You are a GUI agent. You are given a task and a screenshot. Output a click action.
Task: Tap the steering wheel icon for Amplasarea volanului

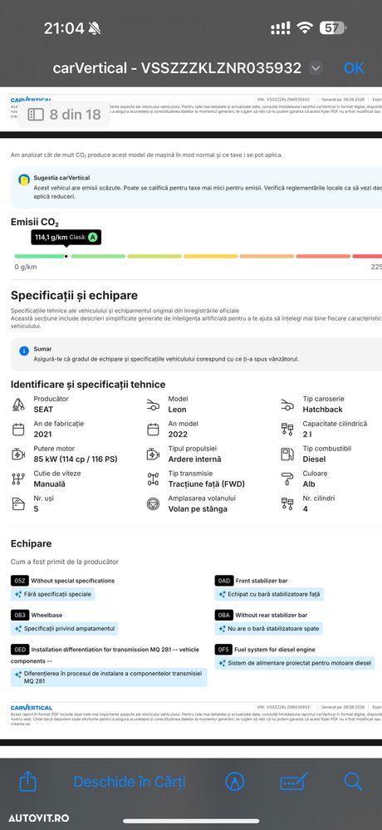click(x=153, y=503)
